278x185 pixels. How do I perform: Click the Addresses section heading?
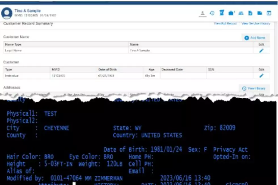[12, 88]
